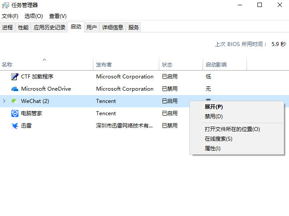Open the 查看(V) menu
This screenshot has width=289, height=216.
(58, 16)
